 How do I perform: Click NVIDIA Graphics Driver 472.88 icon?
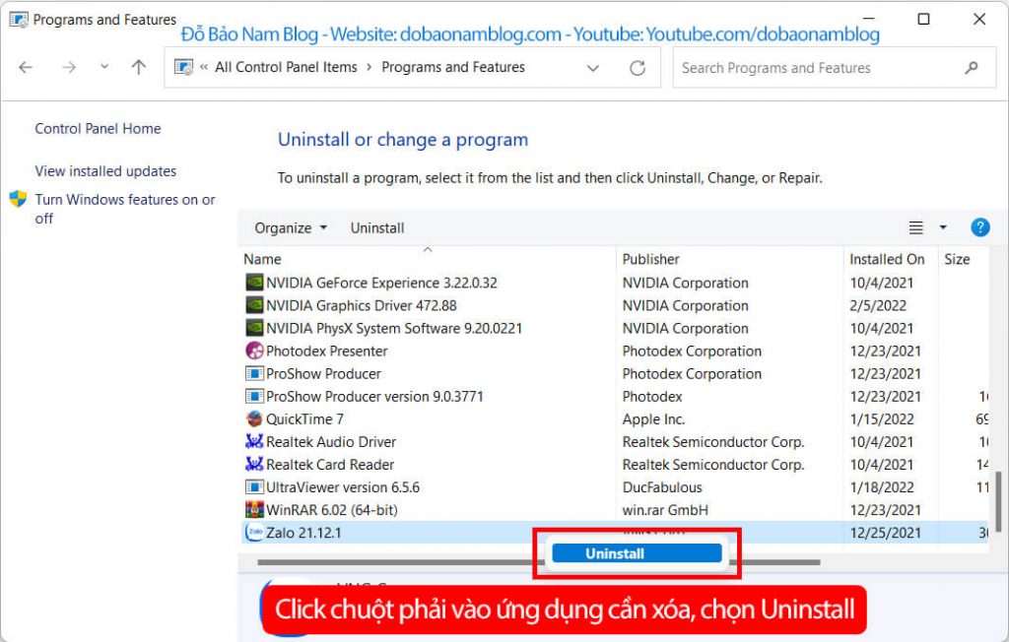point(254,305)
